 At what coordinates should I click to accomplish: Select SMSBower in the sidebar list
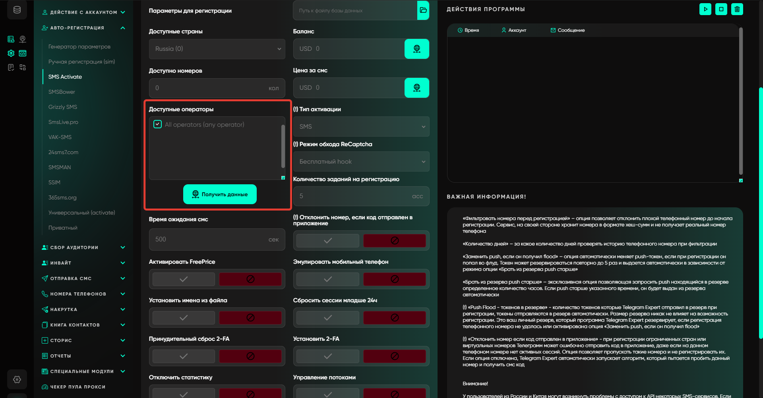62,92
